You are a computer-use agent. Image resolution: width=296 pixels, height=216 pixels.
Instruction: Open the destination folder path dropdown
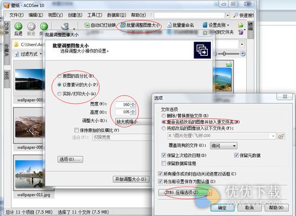(x=273, y=136)
